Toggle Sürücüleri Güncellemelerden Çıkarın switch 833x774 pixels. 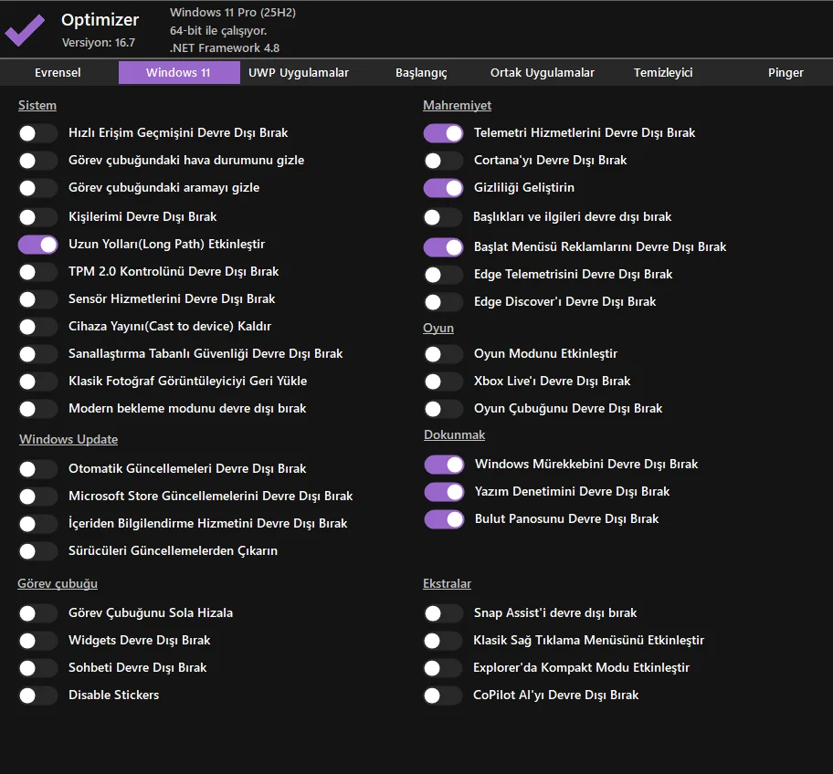pos(37,551)
